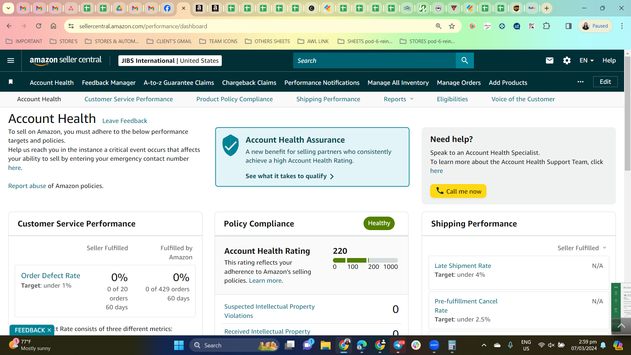Open the CLIENT'S GMAIL bookmarks folder

(x=169, y=41)
